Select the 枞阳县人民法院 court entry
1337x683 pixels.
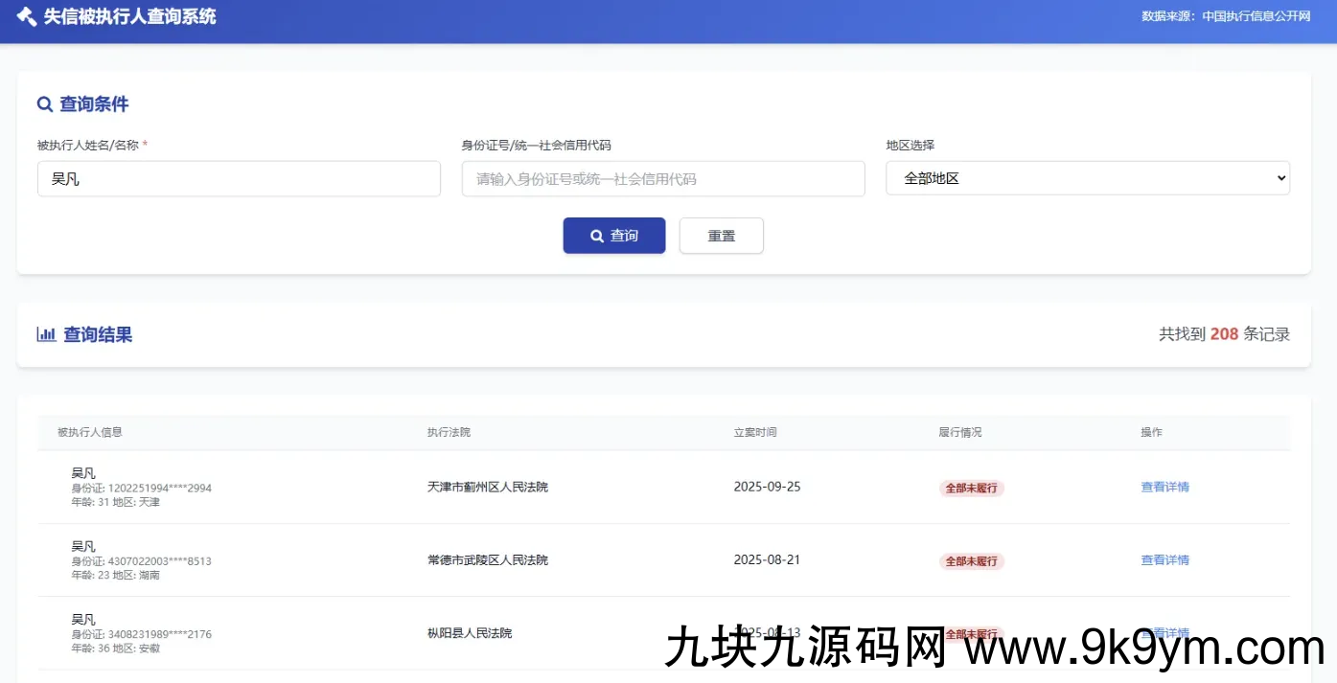470,633
